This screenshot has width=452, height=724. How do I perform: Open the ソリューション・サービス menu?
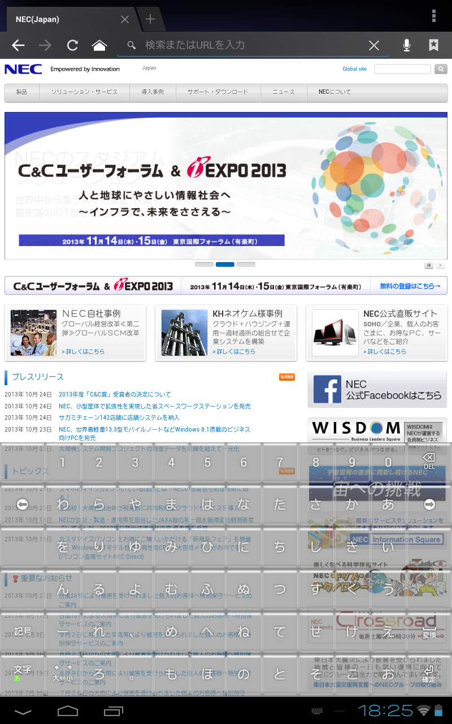pyautogui.click(x=84, y=92)
